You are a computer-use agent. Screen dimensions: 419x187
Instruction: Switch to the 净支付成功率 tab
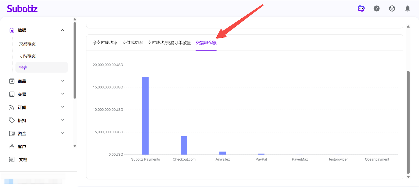click(x=105, y=43)
